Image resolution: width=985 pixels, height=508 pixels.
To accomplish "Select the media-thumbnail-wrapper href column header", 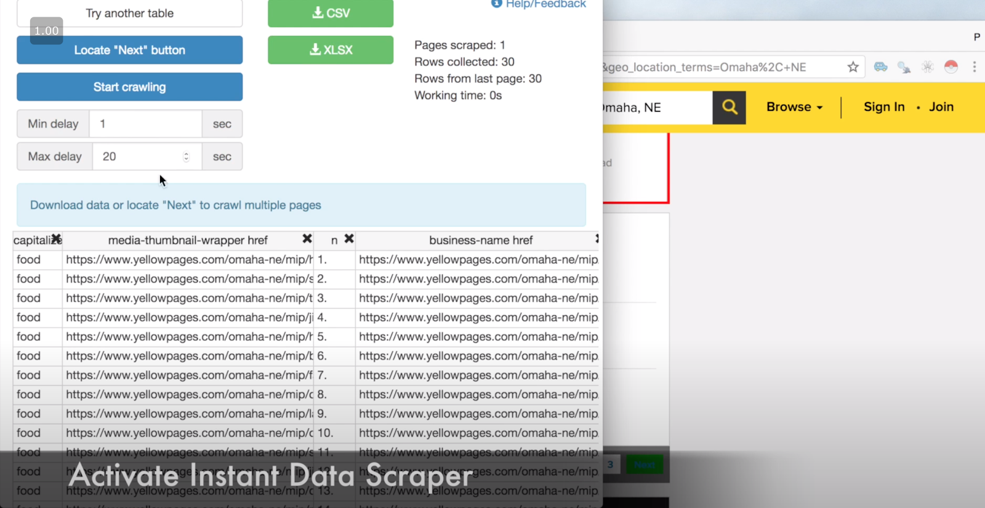I will point(188,240).
